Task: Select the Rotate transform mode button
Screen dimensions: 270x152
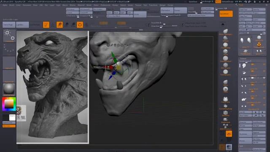Action: coord(73,25)
